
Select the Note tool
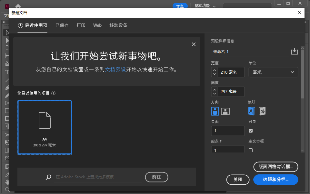click(7, 167)
